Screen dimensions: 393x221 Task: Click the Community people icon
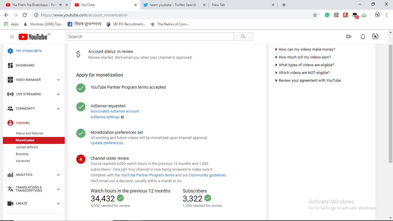(x=10, y=108)
